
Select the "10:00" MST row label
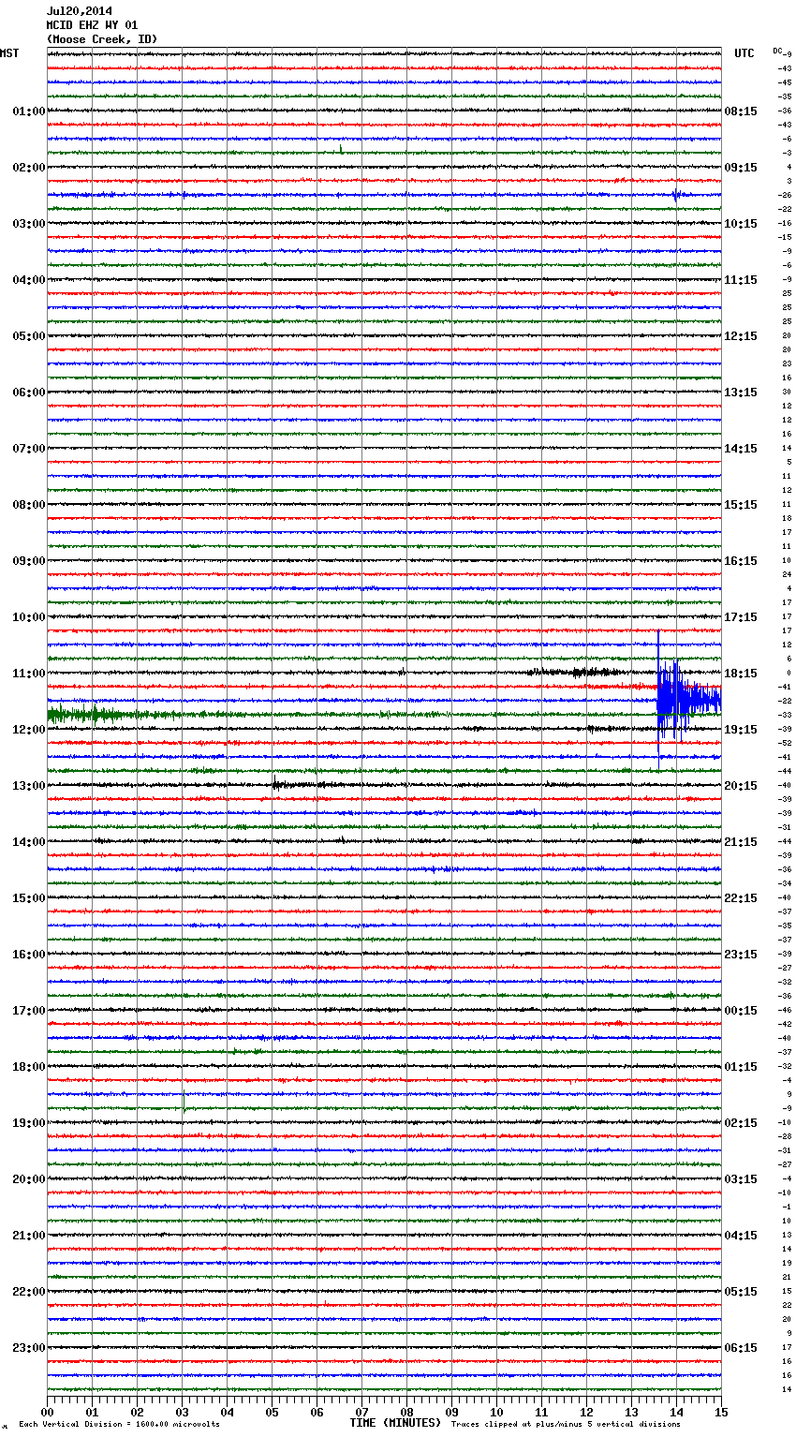tap(29, 617)
